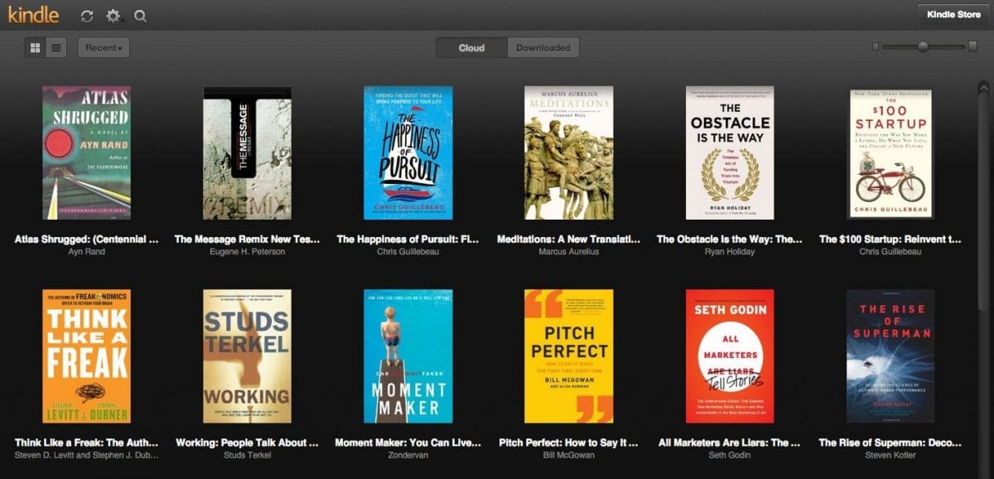994x479 pixels.
Task: Select the Downloaded tab
Action: 543,48
